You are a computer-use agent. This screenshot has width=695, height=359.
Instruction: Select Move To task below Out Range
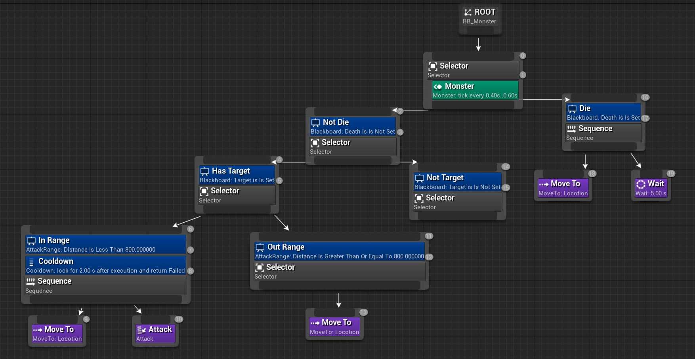point(334,327)
